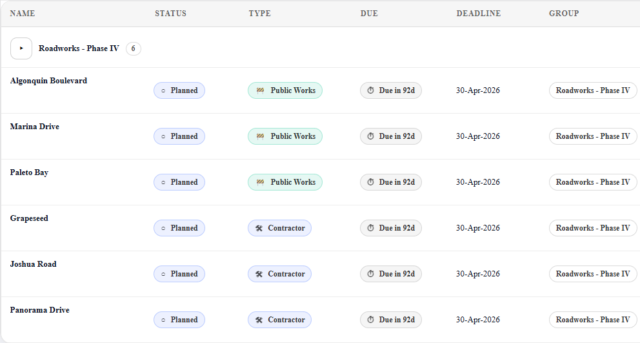Click the Roadworks - Phase IV group tag for Joshua Road
640x343 pixels.
[x=592, y=274]
